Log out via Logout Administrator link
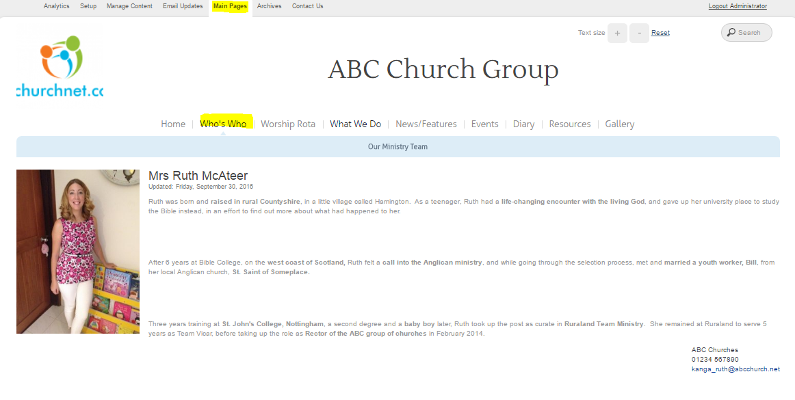 pos(738,6)
